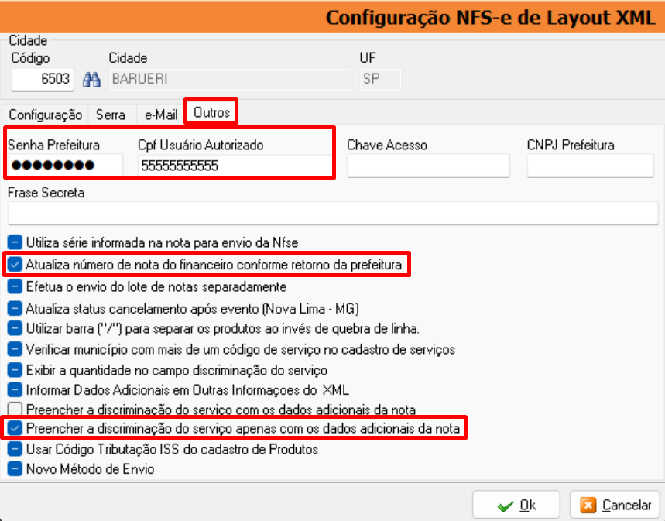Uncheck Preencher discriminação apenas com dados adicionais

coord(15,428)
